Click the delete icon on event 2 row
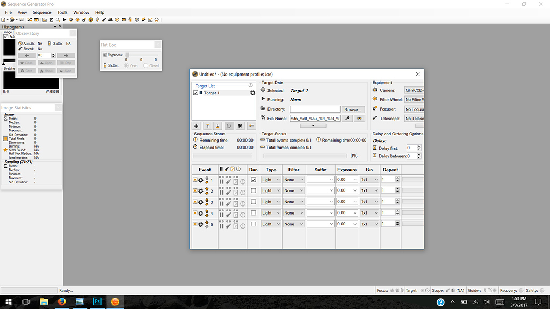This screenshot has width=550, height=309. pyautogui.click(x=195, y=190)
